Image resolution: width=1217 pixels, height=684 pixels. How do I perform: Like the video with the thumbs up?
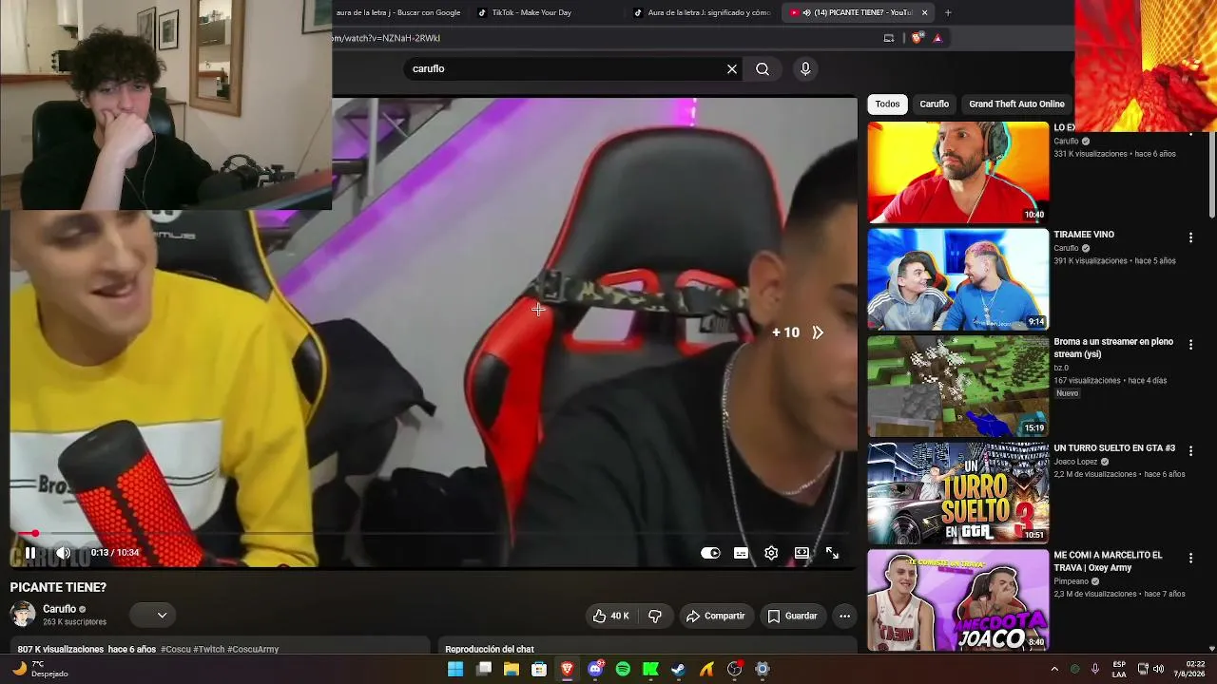(610, 616)
